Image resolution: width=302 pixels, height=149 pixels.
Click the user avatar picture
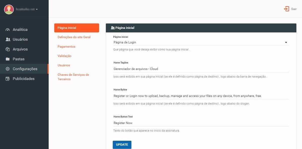9,9
